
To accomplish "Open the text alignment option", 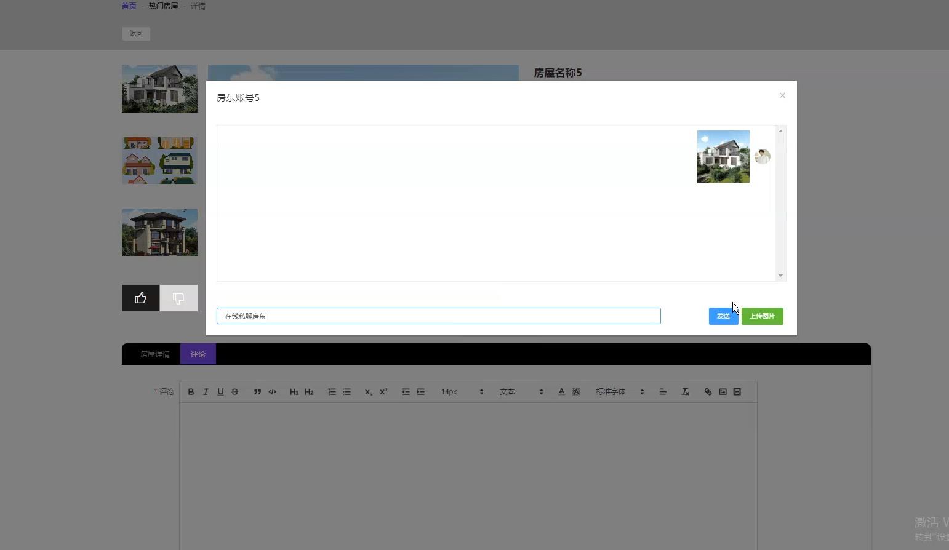I will coord(663,392).
